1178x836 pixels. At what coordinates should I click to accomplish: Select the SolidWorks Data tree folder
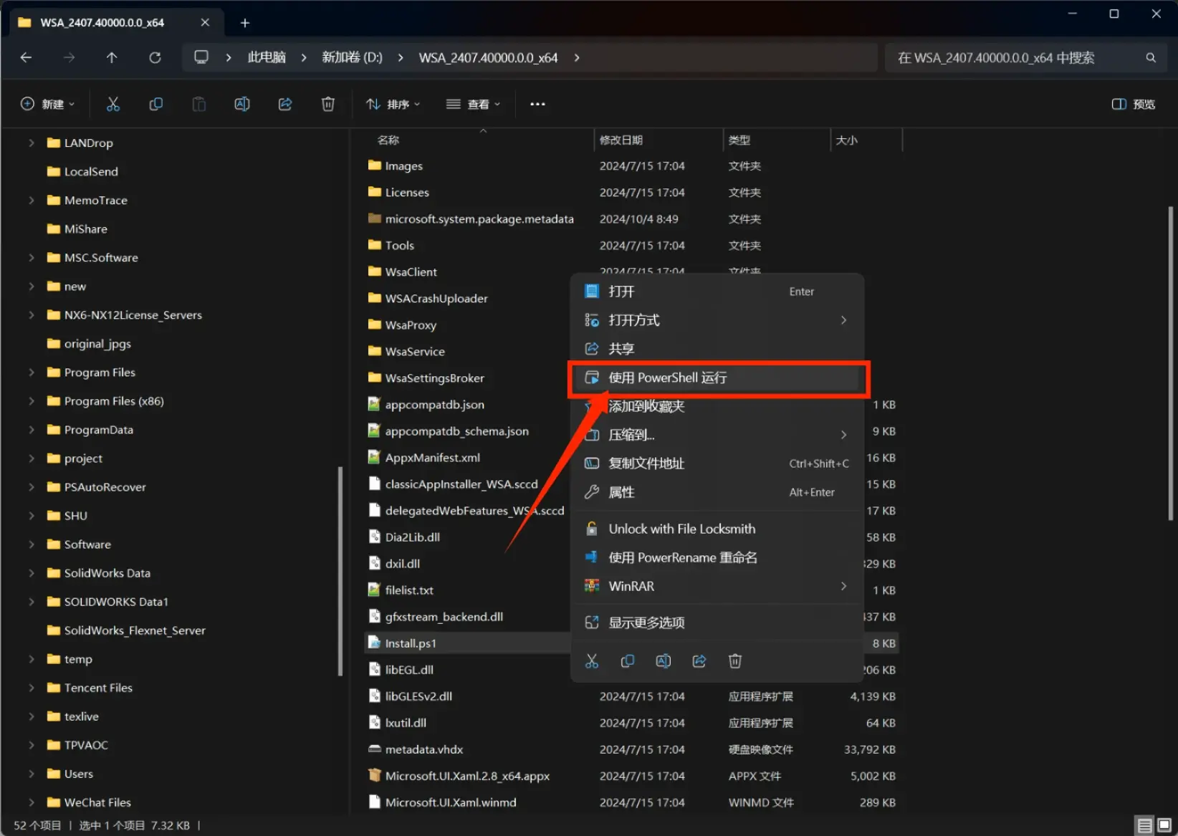click(107, 573)
